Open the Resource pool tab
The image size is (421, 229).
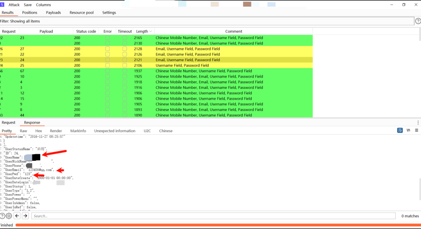[81, 12]
